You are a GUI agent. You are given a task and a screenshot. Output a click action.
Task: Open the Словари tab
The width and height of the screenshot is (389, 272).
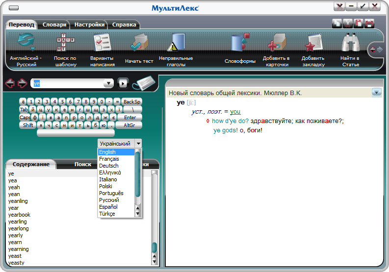pos(54,25)
